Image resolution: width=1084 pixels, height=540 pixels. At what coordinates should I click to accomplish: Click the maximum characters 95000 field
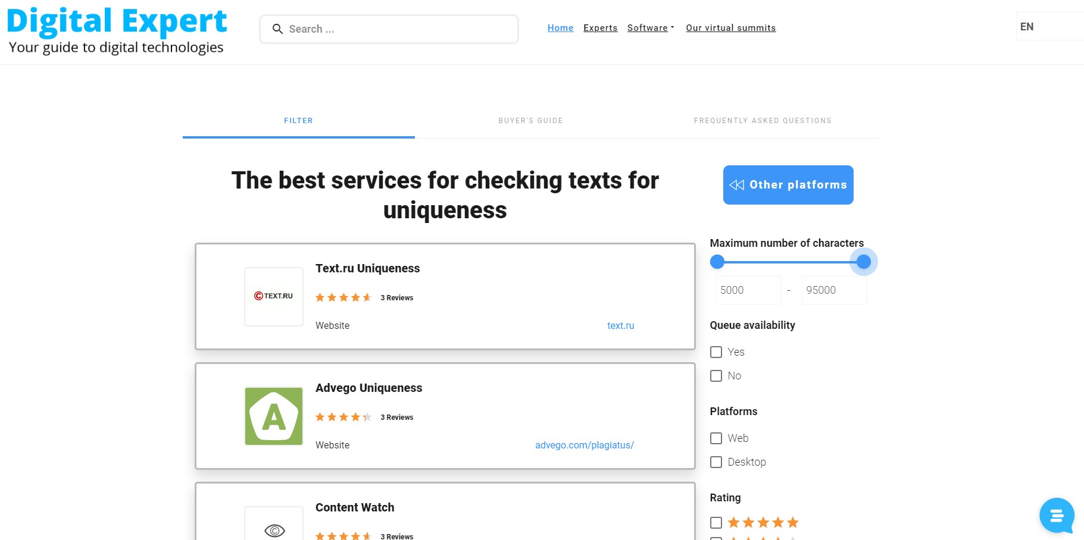(834, 290)
